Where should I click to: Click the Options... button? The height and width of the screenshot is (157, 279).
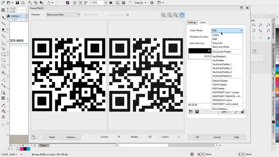pyautogui.click(x=71, y=137)
